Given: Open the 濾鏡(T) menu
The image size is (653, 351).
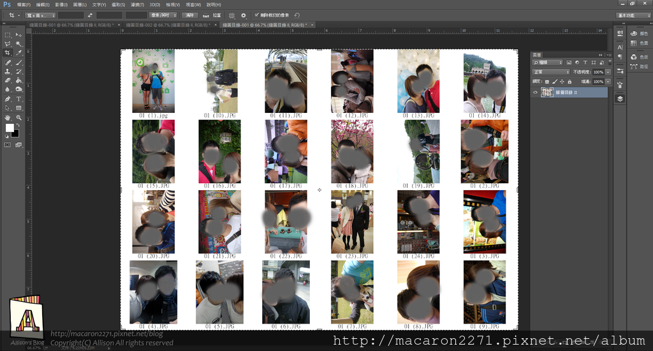Looking at the screenshot, I should click(x=138, y=4).
